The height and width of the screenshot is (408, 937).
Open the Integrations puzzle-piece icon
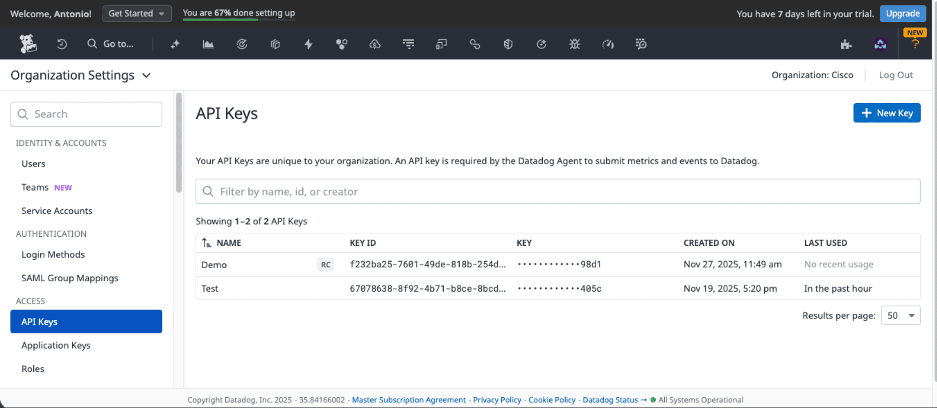[846, 45]
